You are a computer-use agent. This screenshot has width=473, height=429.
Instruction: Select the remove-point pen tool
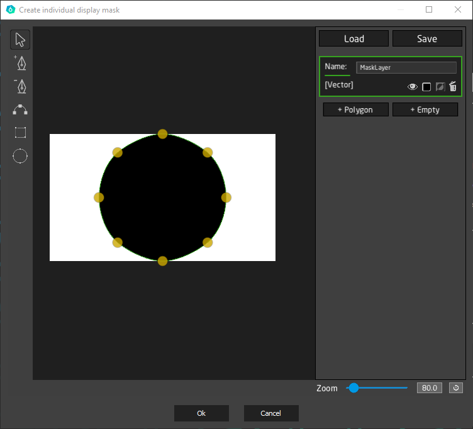coord(20,87)
